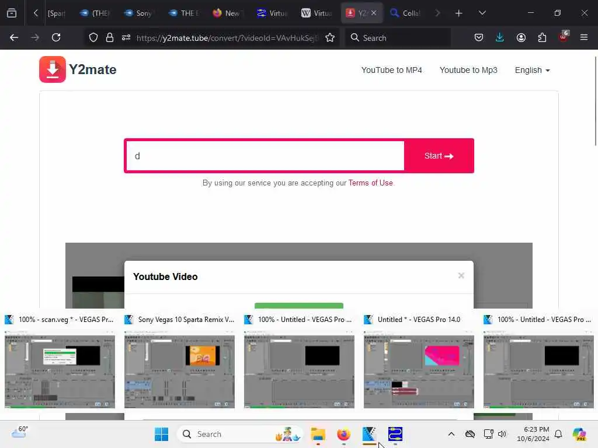
Task: Click the Start button
Action: [x=439, y=156]
